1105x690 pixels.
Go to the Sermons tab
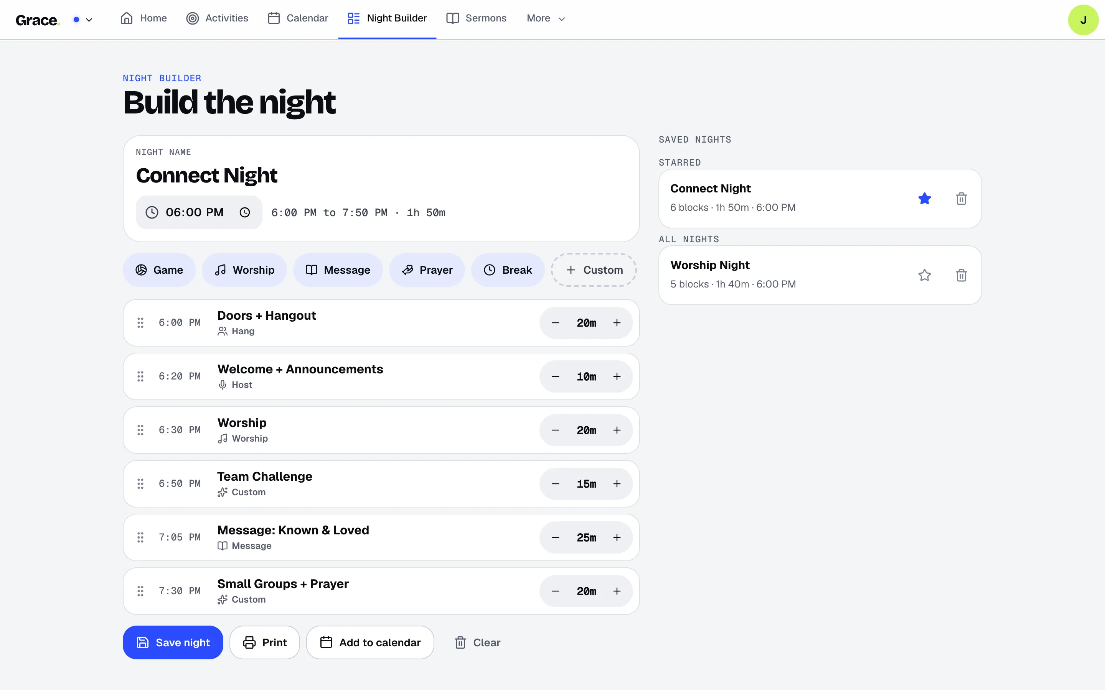coord(476,18)
